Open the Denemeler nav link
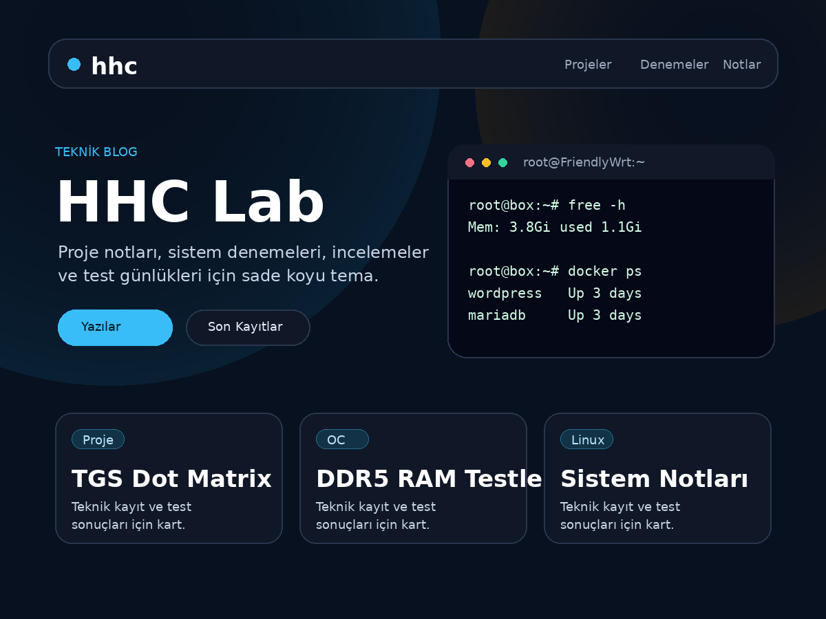The width and height of the screenshot is (826, 619). [x=675, y=65]
